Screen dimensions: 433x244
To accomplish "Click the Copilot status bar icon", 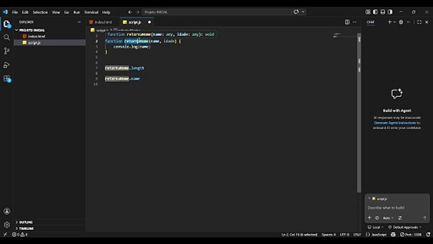I will (x=393, y=234).
